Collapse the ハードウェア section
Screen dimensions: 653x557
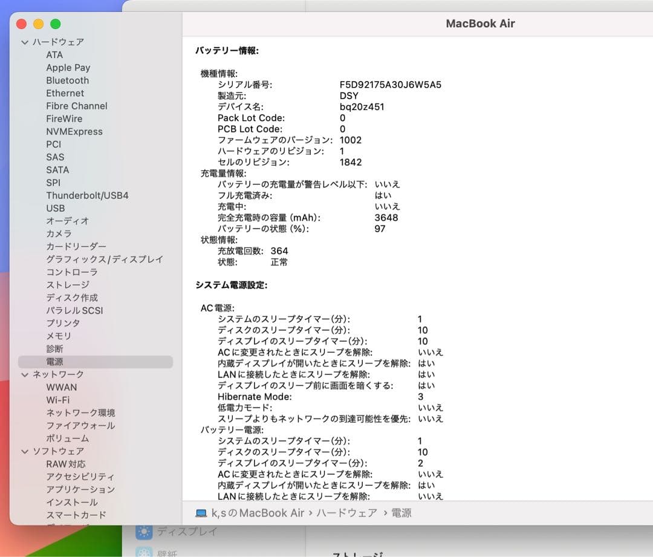24,42
